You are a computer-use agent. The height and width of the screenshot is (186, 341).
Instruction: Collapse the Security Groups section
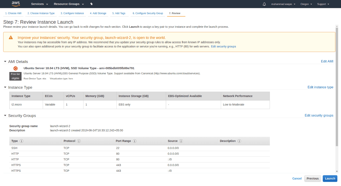coord(5,116)
